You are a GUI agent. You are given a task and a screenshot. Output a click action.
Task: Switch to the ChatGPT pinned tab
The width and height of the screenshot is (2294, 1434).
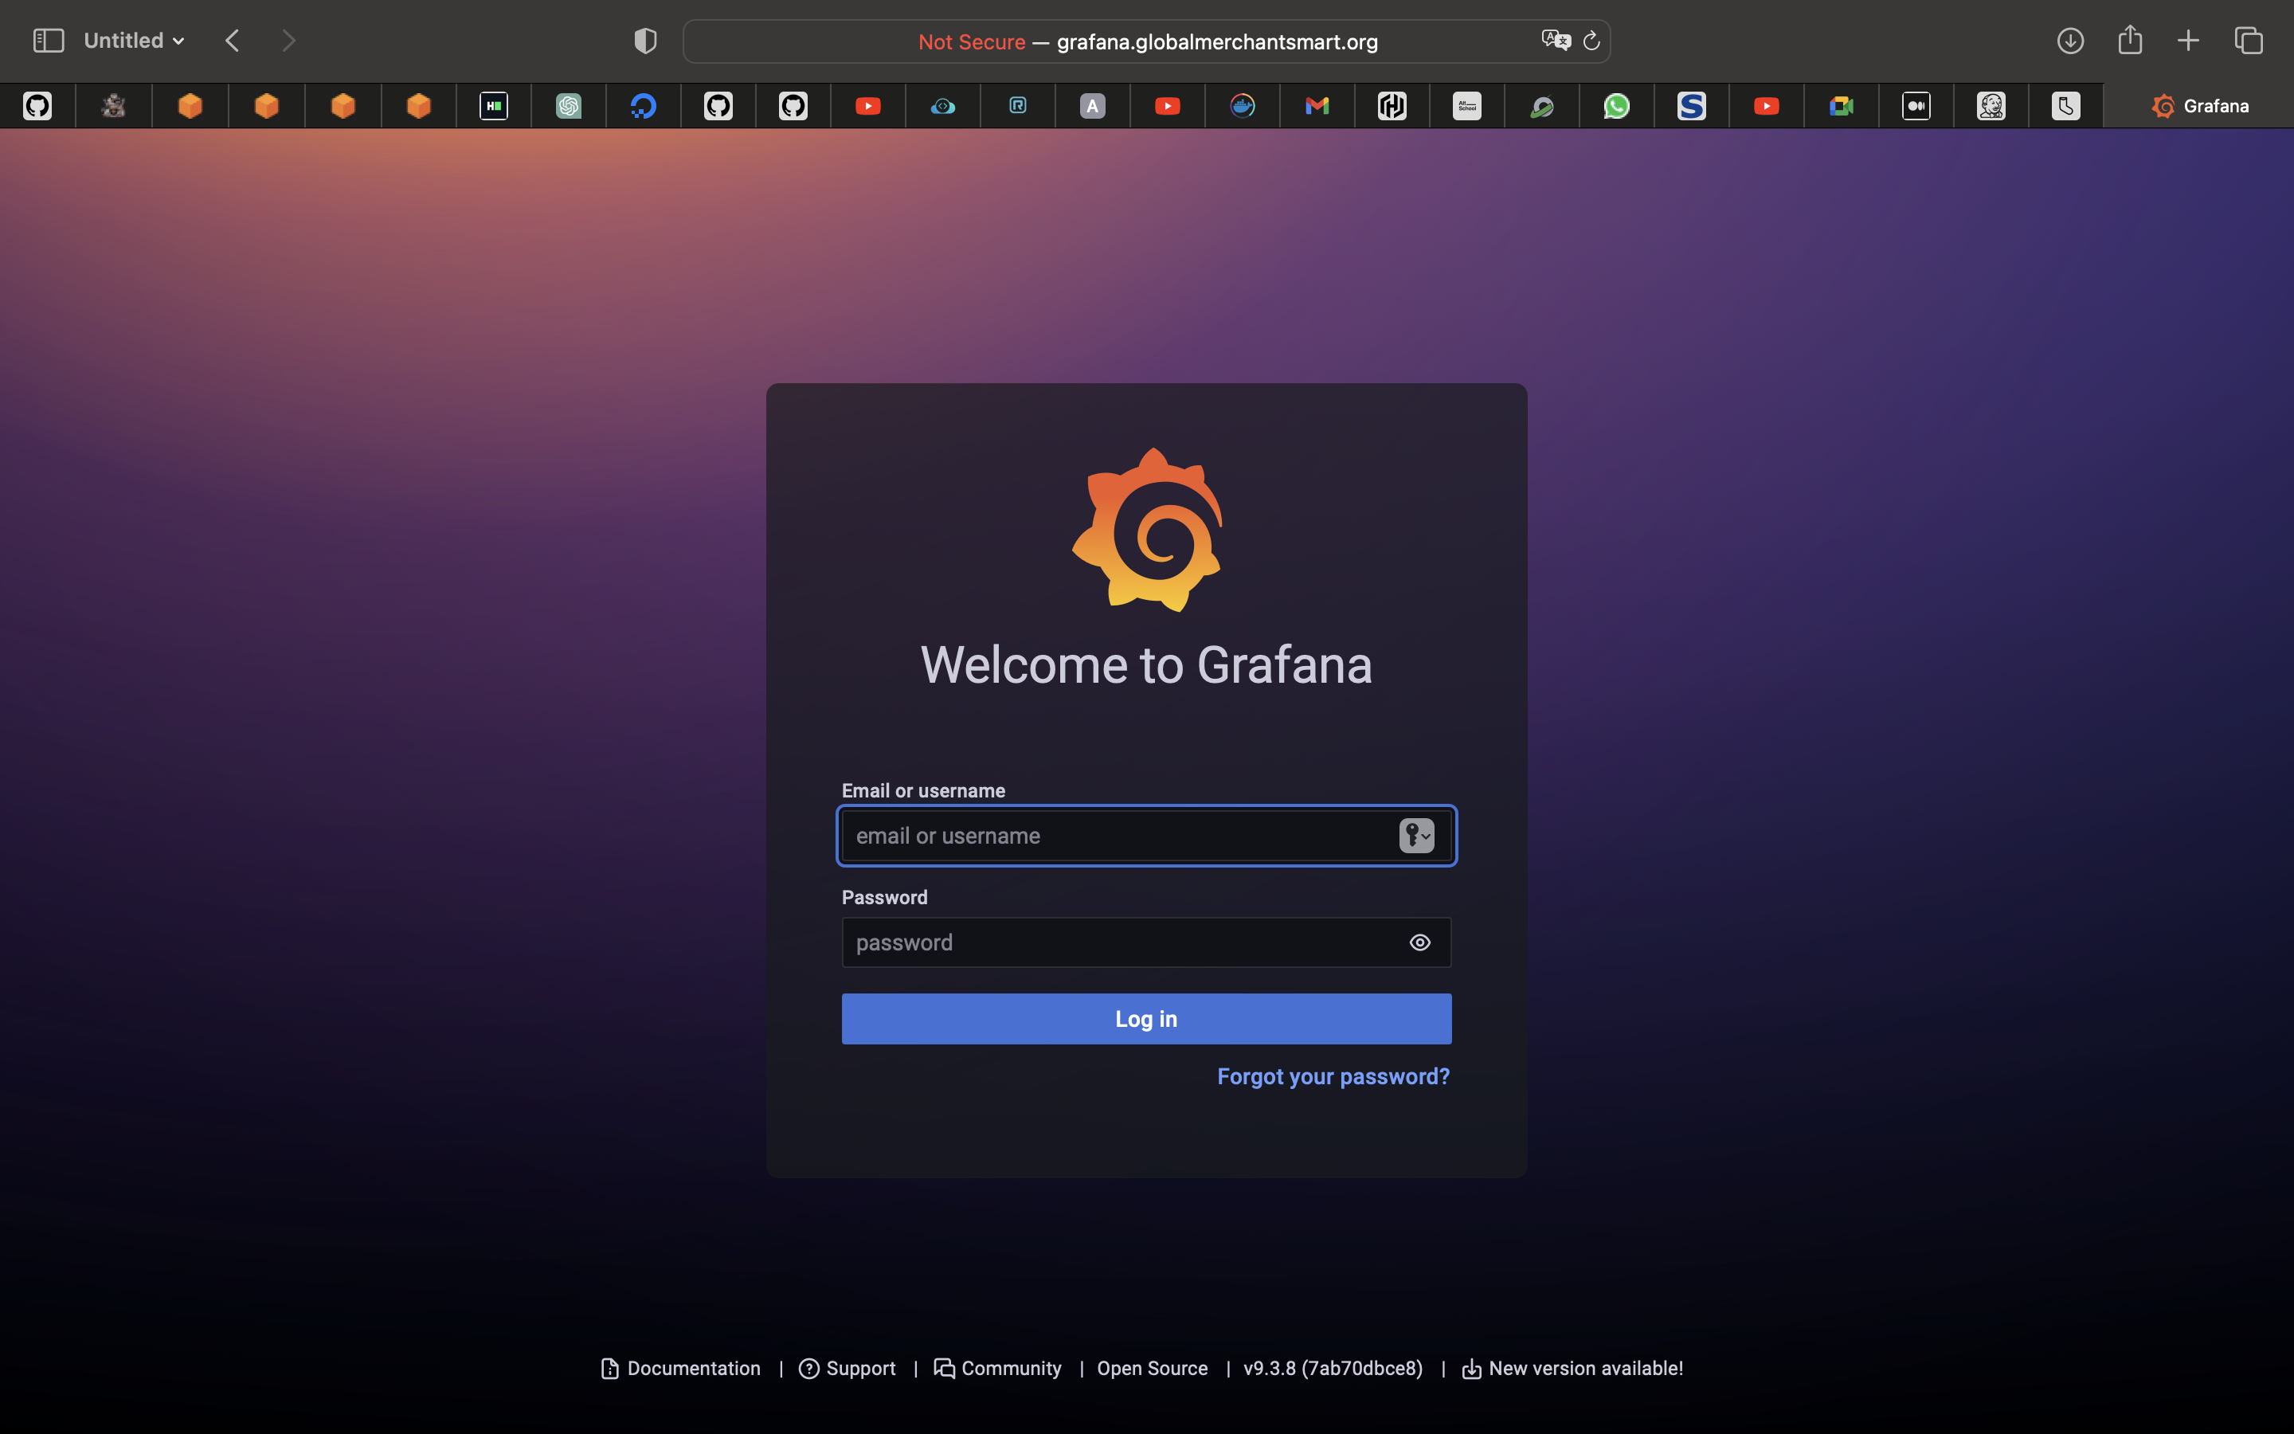(x=569, y=106)
